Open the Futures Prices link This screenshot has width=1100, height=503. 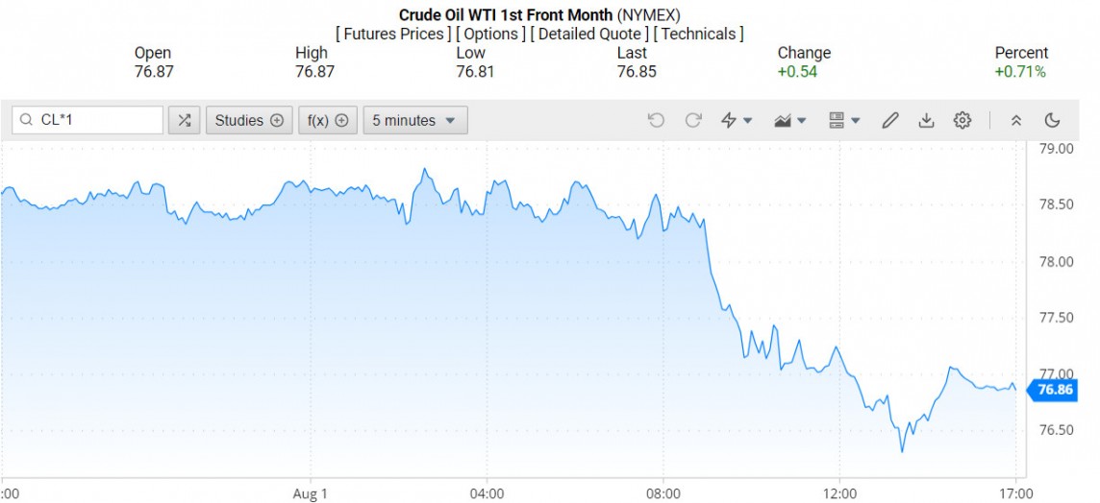click(x=393, y=34)
